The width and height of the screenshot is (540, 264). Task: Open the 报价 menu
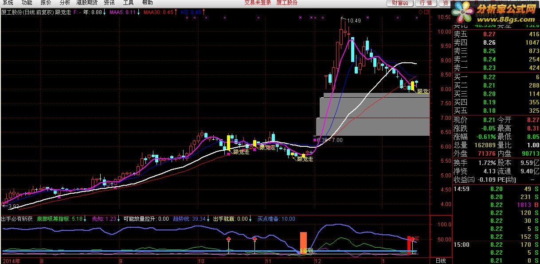pos(46,3)
